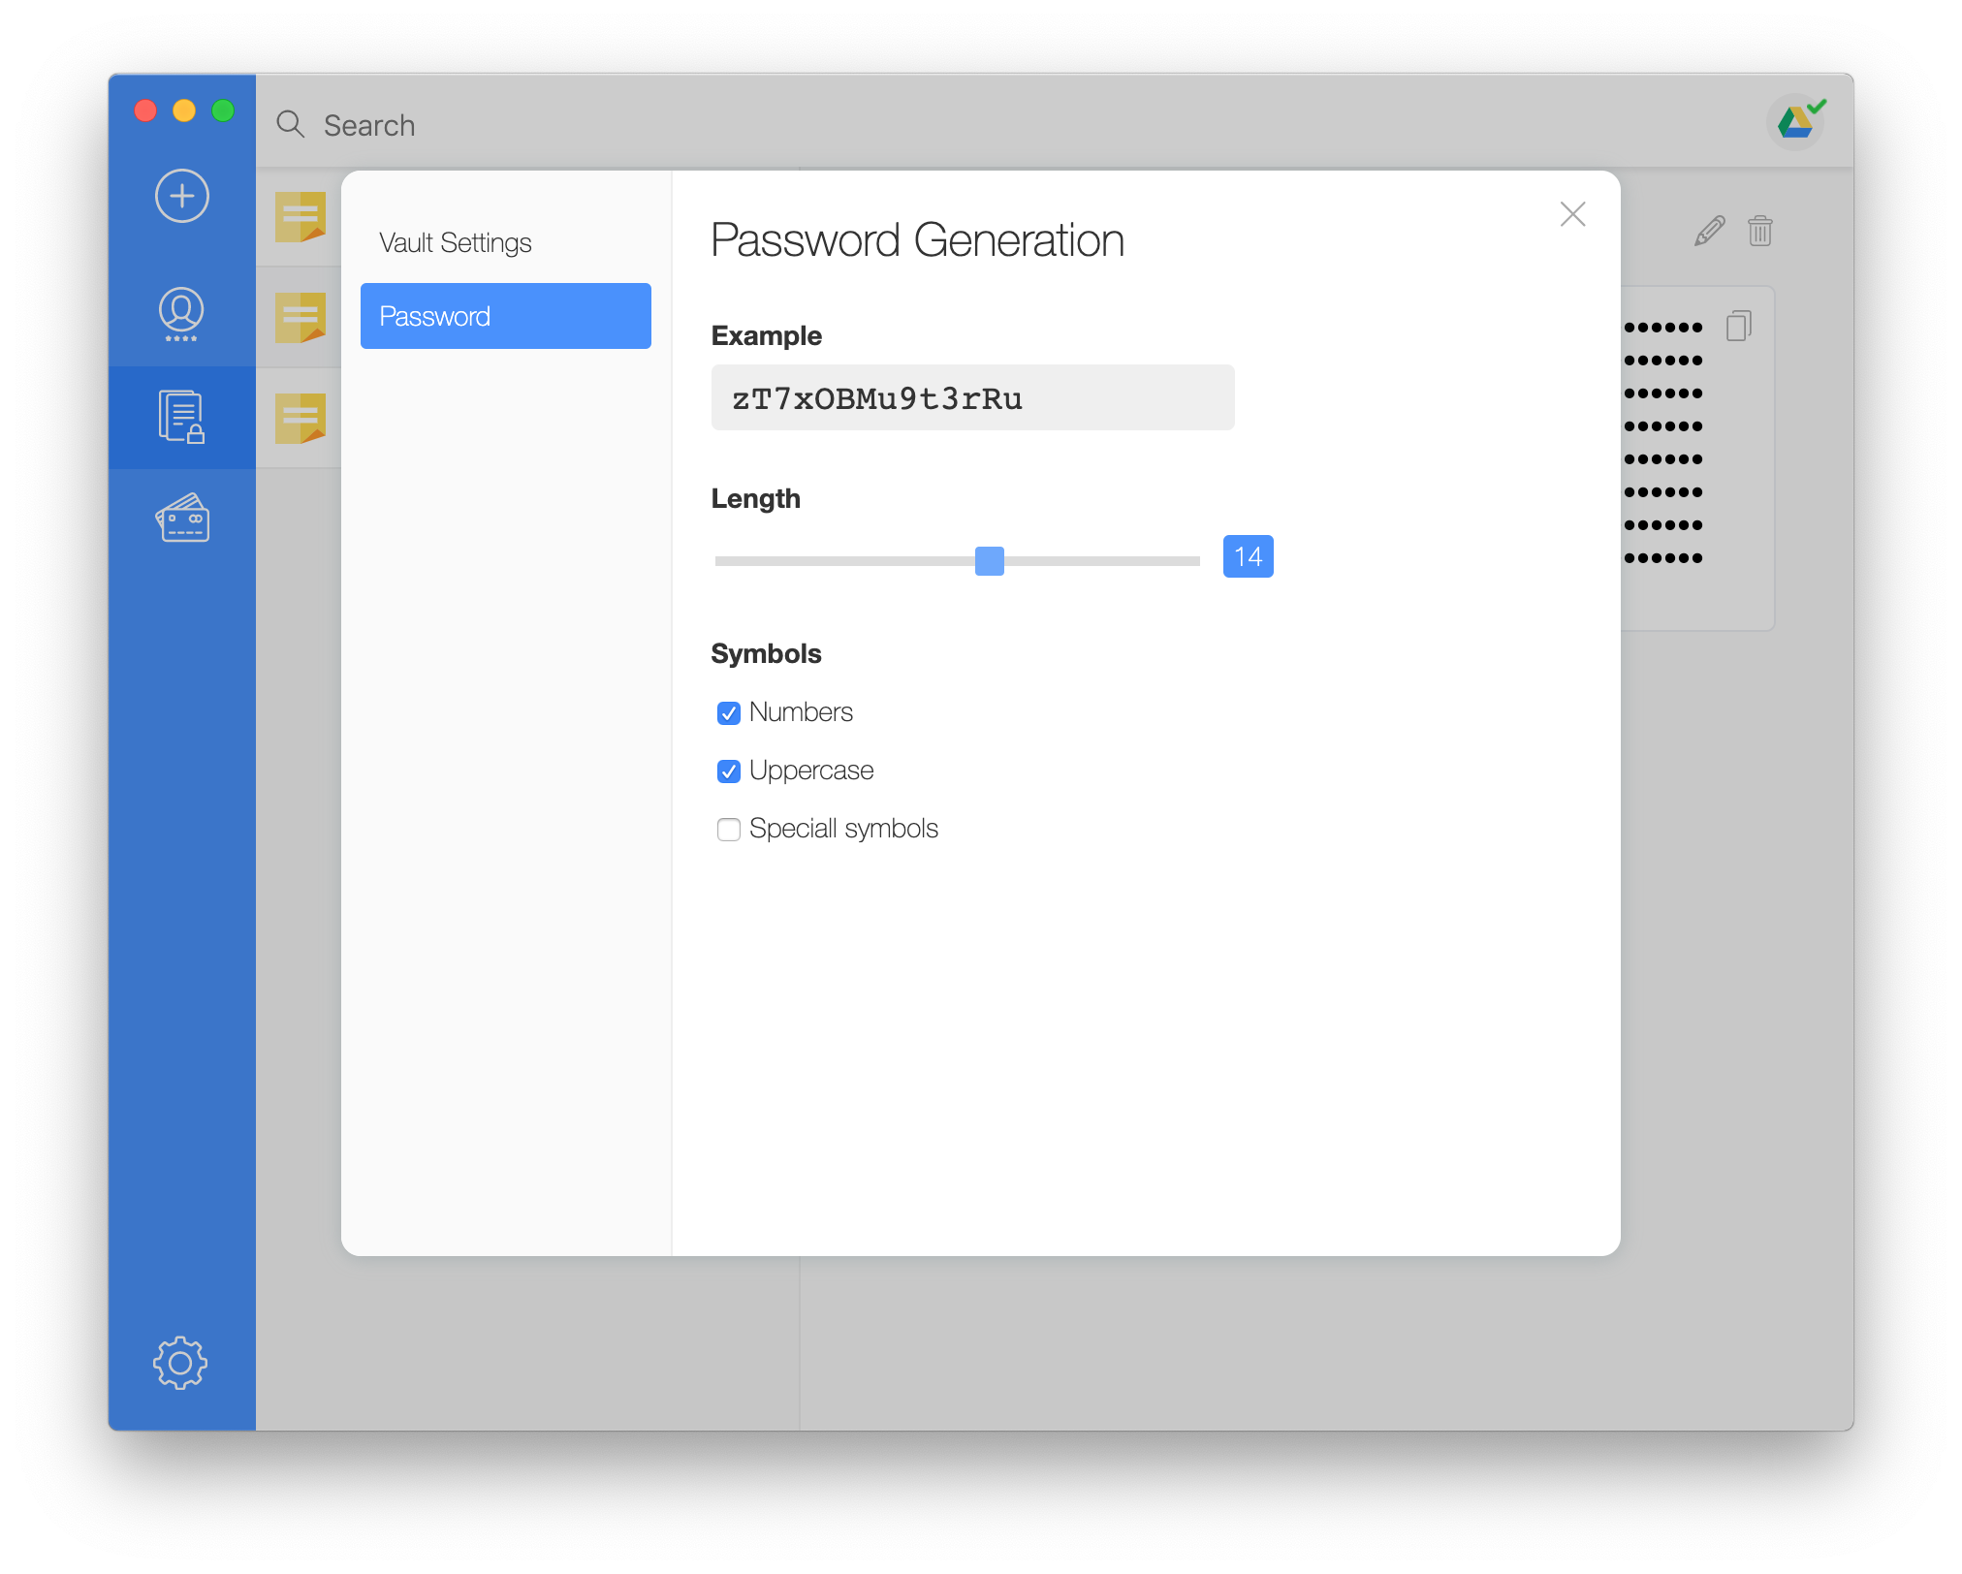
Task: Open the secure notes sidebar icon
Action: [x=181, y=417]
